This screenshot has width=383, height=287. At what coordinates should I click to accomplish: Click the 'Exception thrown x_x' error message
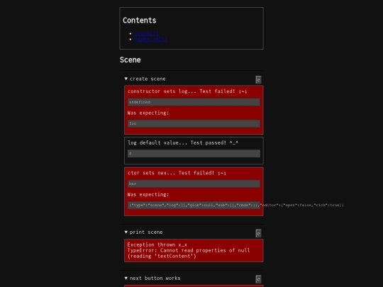point(157,244)
